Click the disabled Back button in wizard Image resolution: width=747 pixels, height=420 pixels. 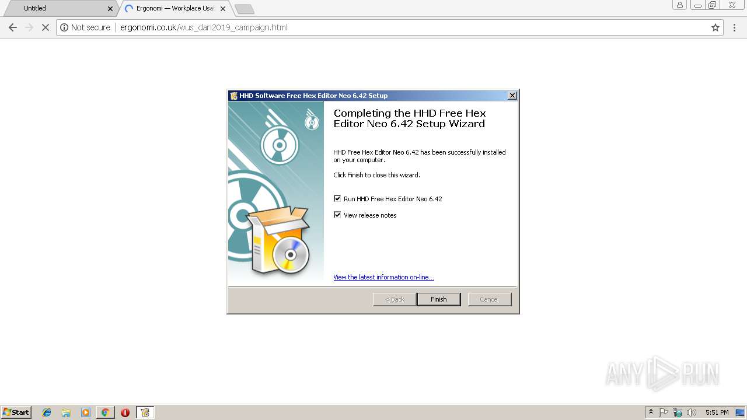point(395,299)
